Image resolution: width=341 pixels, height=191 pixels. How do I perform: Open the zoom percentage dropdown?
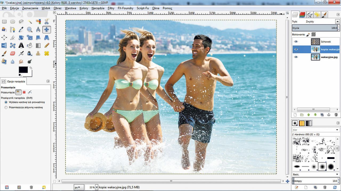(96, 187)
